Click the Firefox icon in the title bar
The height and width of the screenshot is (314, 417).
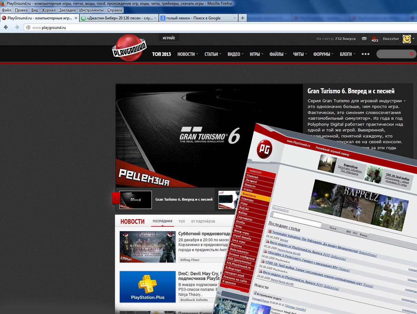(3, 3)
